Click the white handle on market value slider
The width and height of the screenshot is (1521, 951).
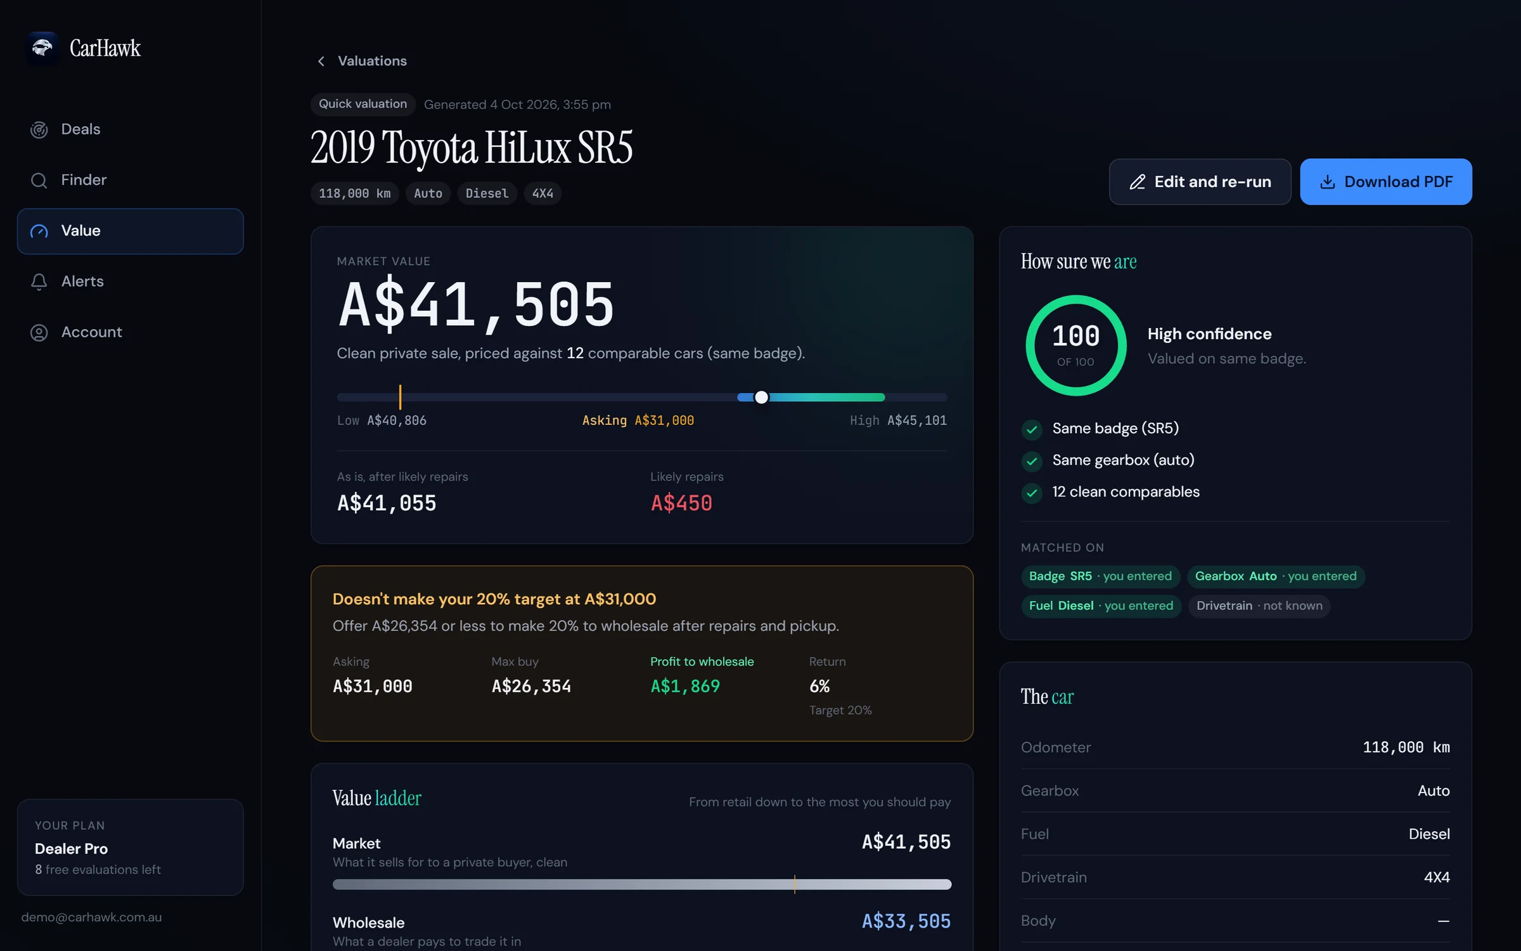point(762,398)
